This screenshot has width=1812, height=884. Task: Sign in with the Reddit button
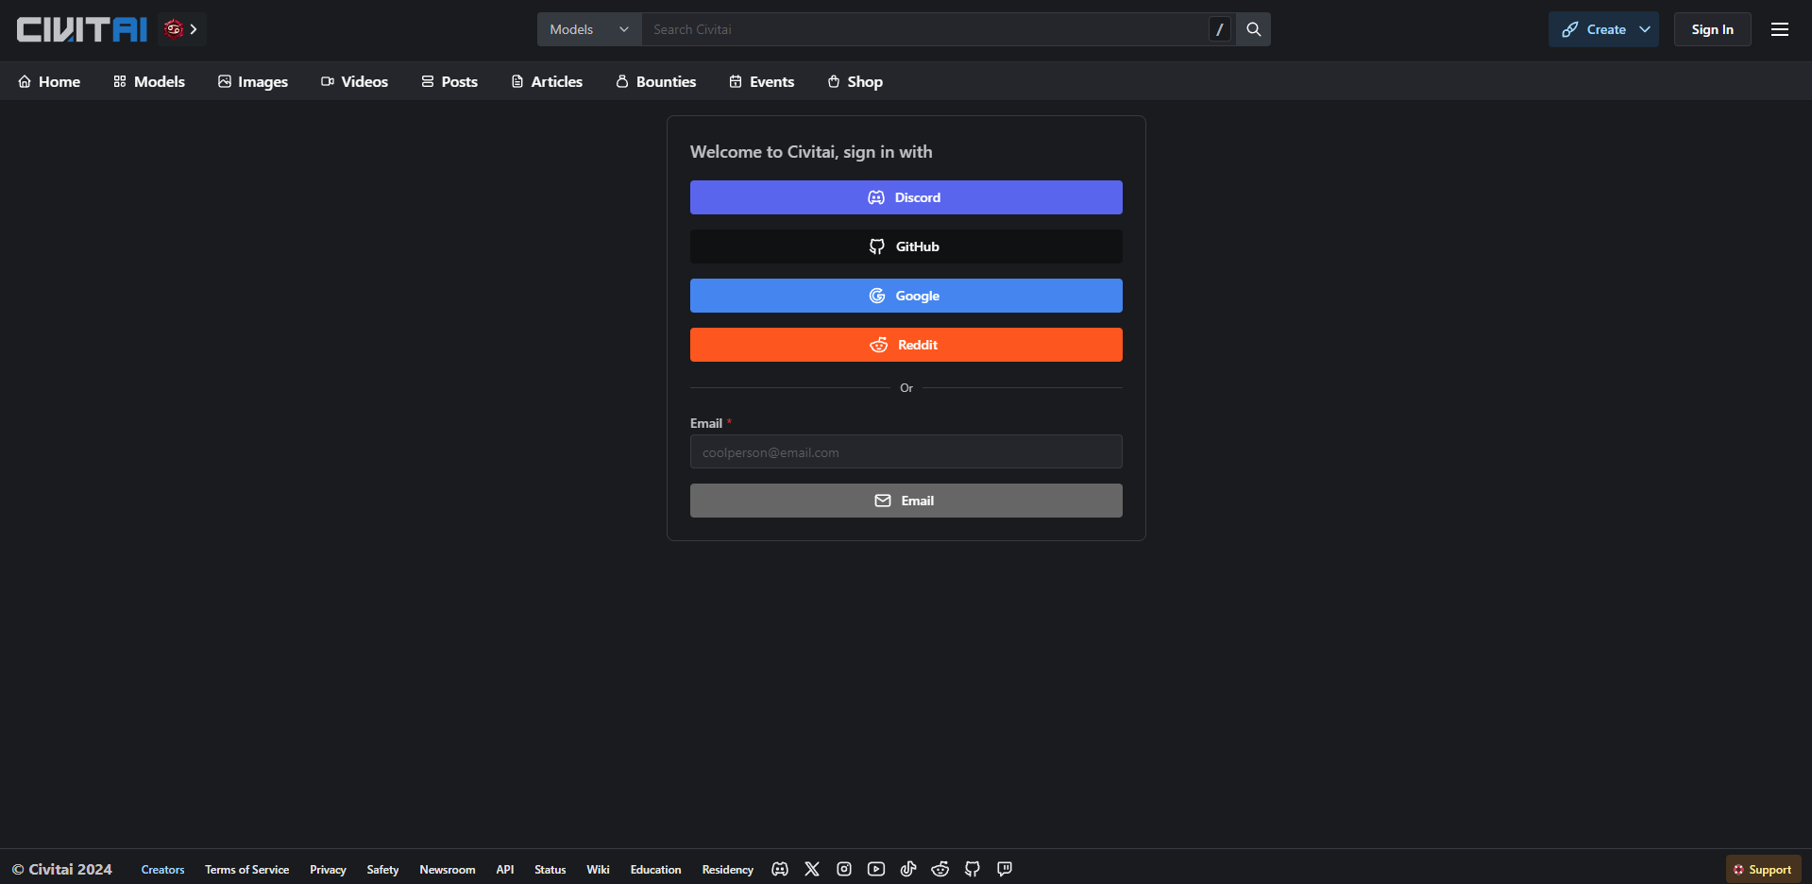click(x=906, y=345)
